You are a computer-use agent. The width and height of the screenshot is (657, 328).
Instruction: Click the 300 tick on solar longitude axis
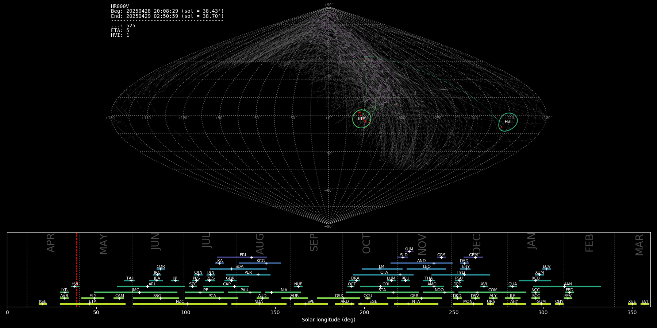click(543, 312)
